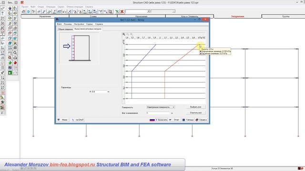Click the green square icon in side palette
Viewport: 305px width, 171px height.
[10, 73]
